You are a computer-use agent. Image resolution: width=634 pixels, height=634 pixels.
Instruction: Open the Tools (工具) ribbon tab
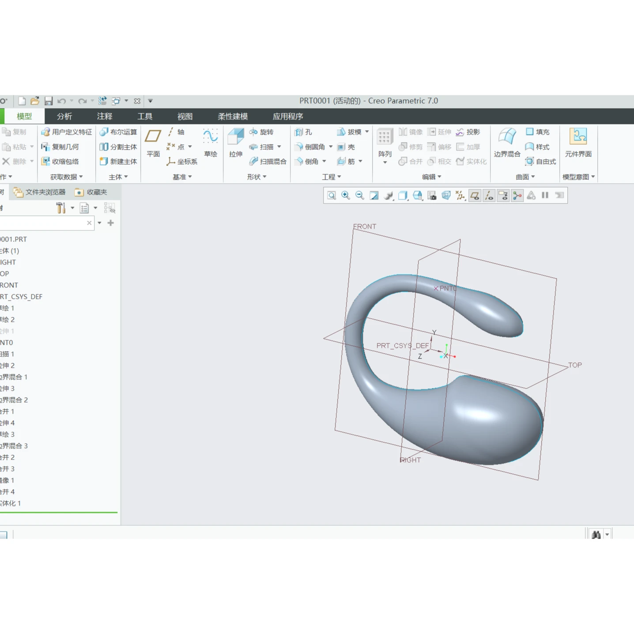click(x=145, y=117)
